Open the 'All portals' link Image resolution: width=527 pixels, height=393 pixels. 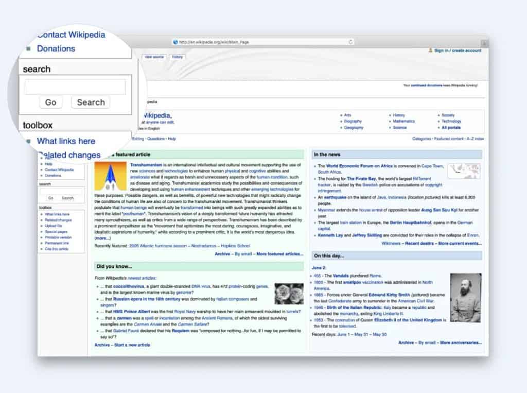click(x=451, y=128)
